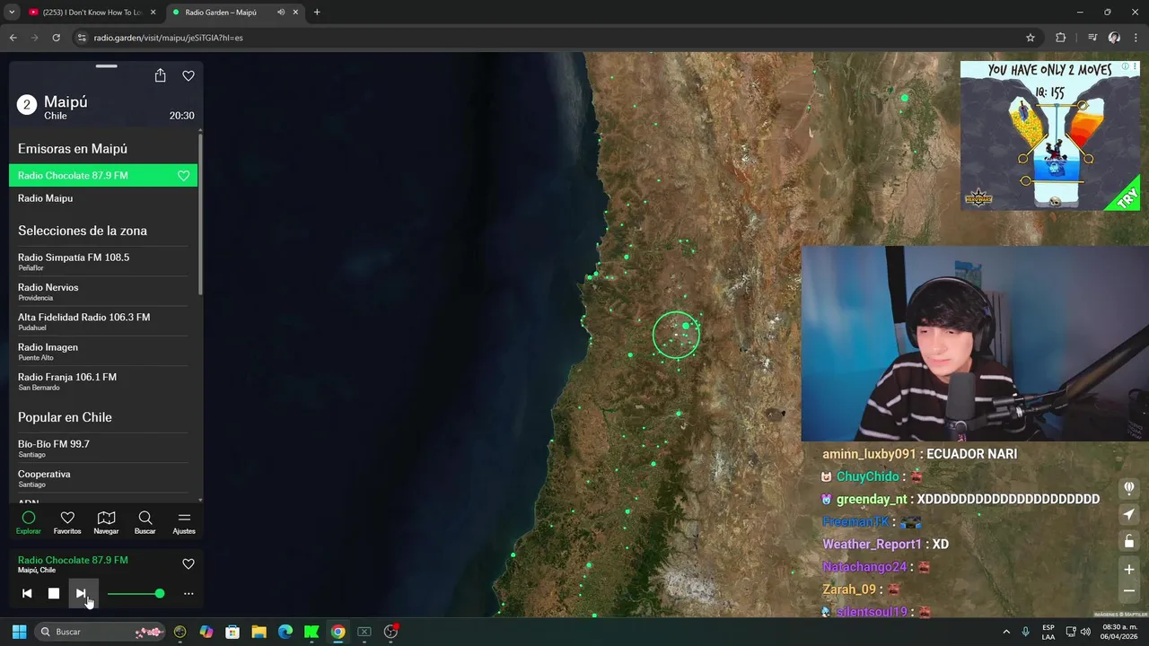Click the TRY game advertisement
The width and height of the screenshot is (1149, 646).
click(x=1050, y=135)
